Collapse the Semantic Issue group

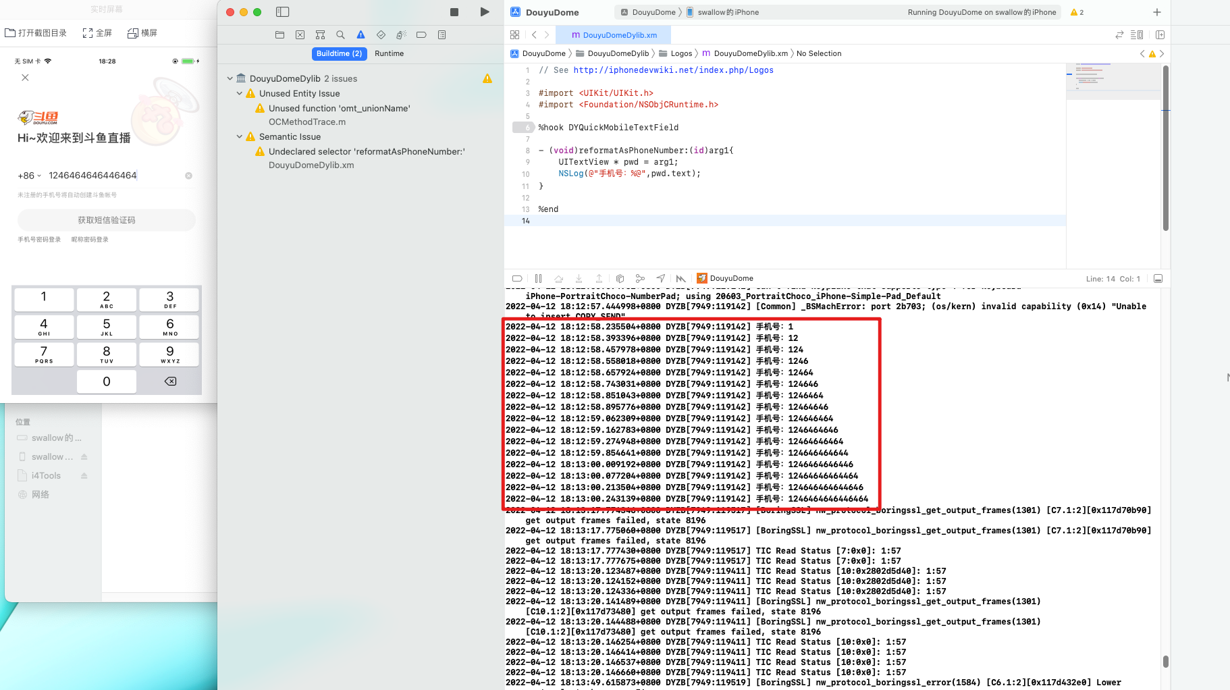240,136
